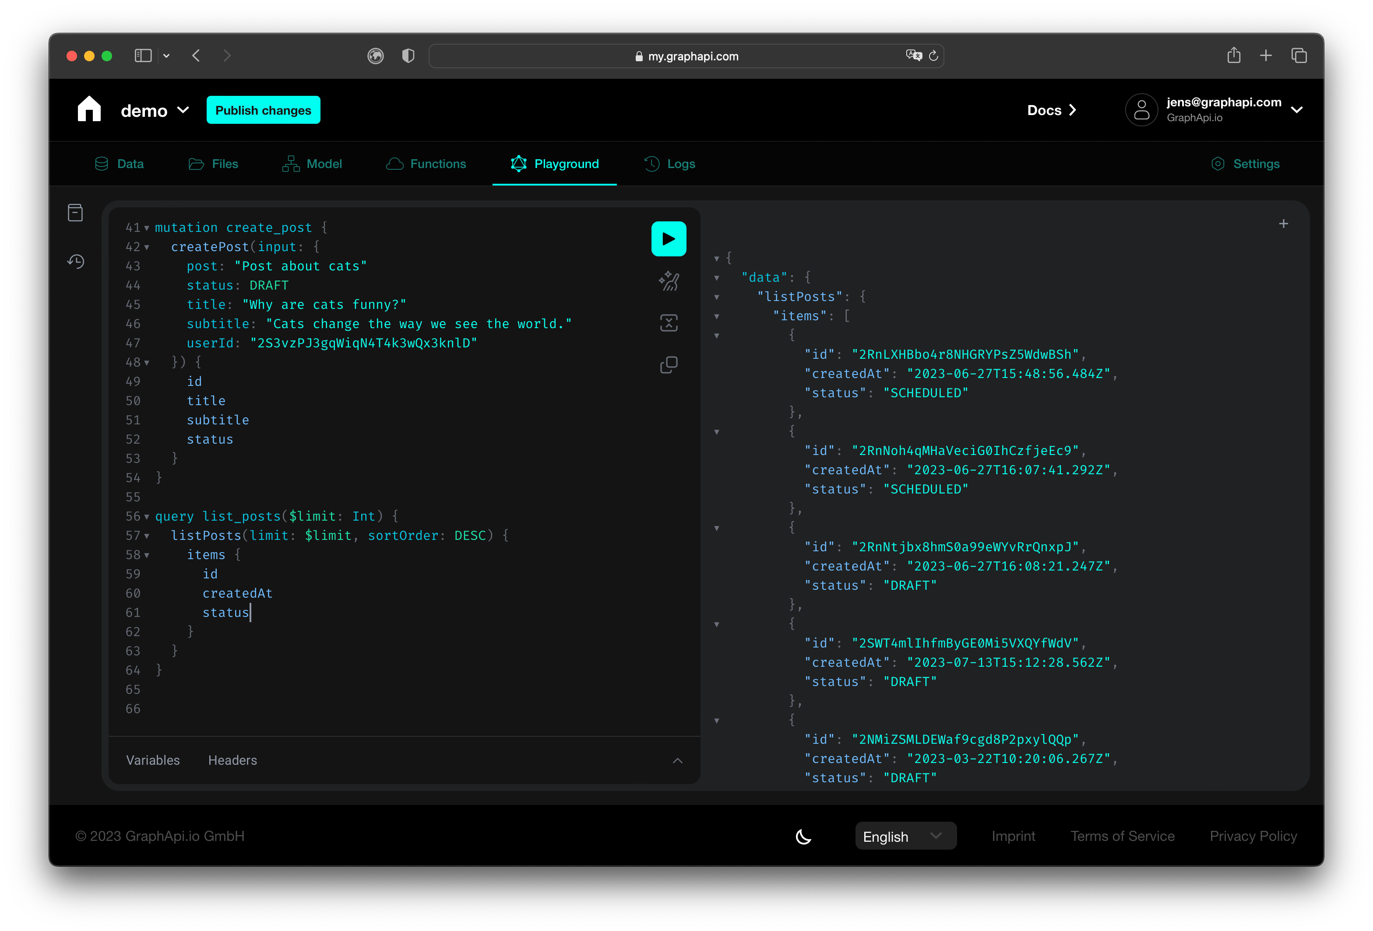Copy the query with the copy icon

click(x=668, y=365)
